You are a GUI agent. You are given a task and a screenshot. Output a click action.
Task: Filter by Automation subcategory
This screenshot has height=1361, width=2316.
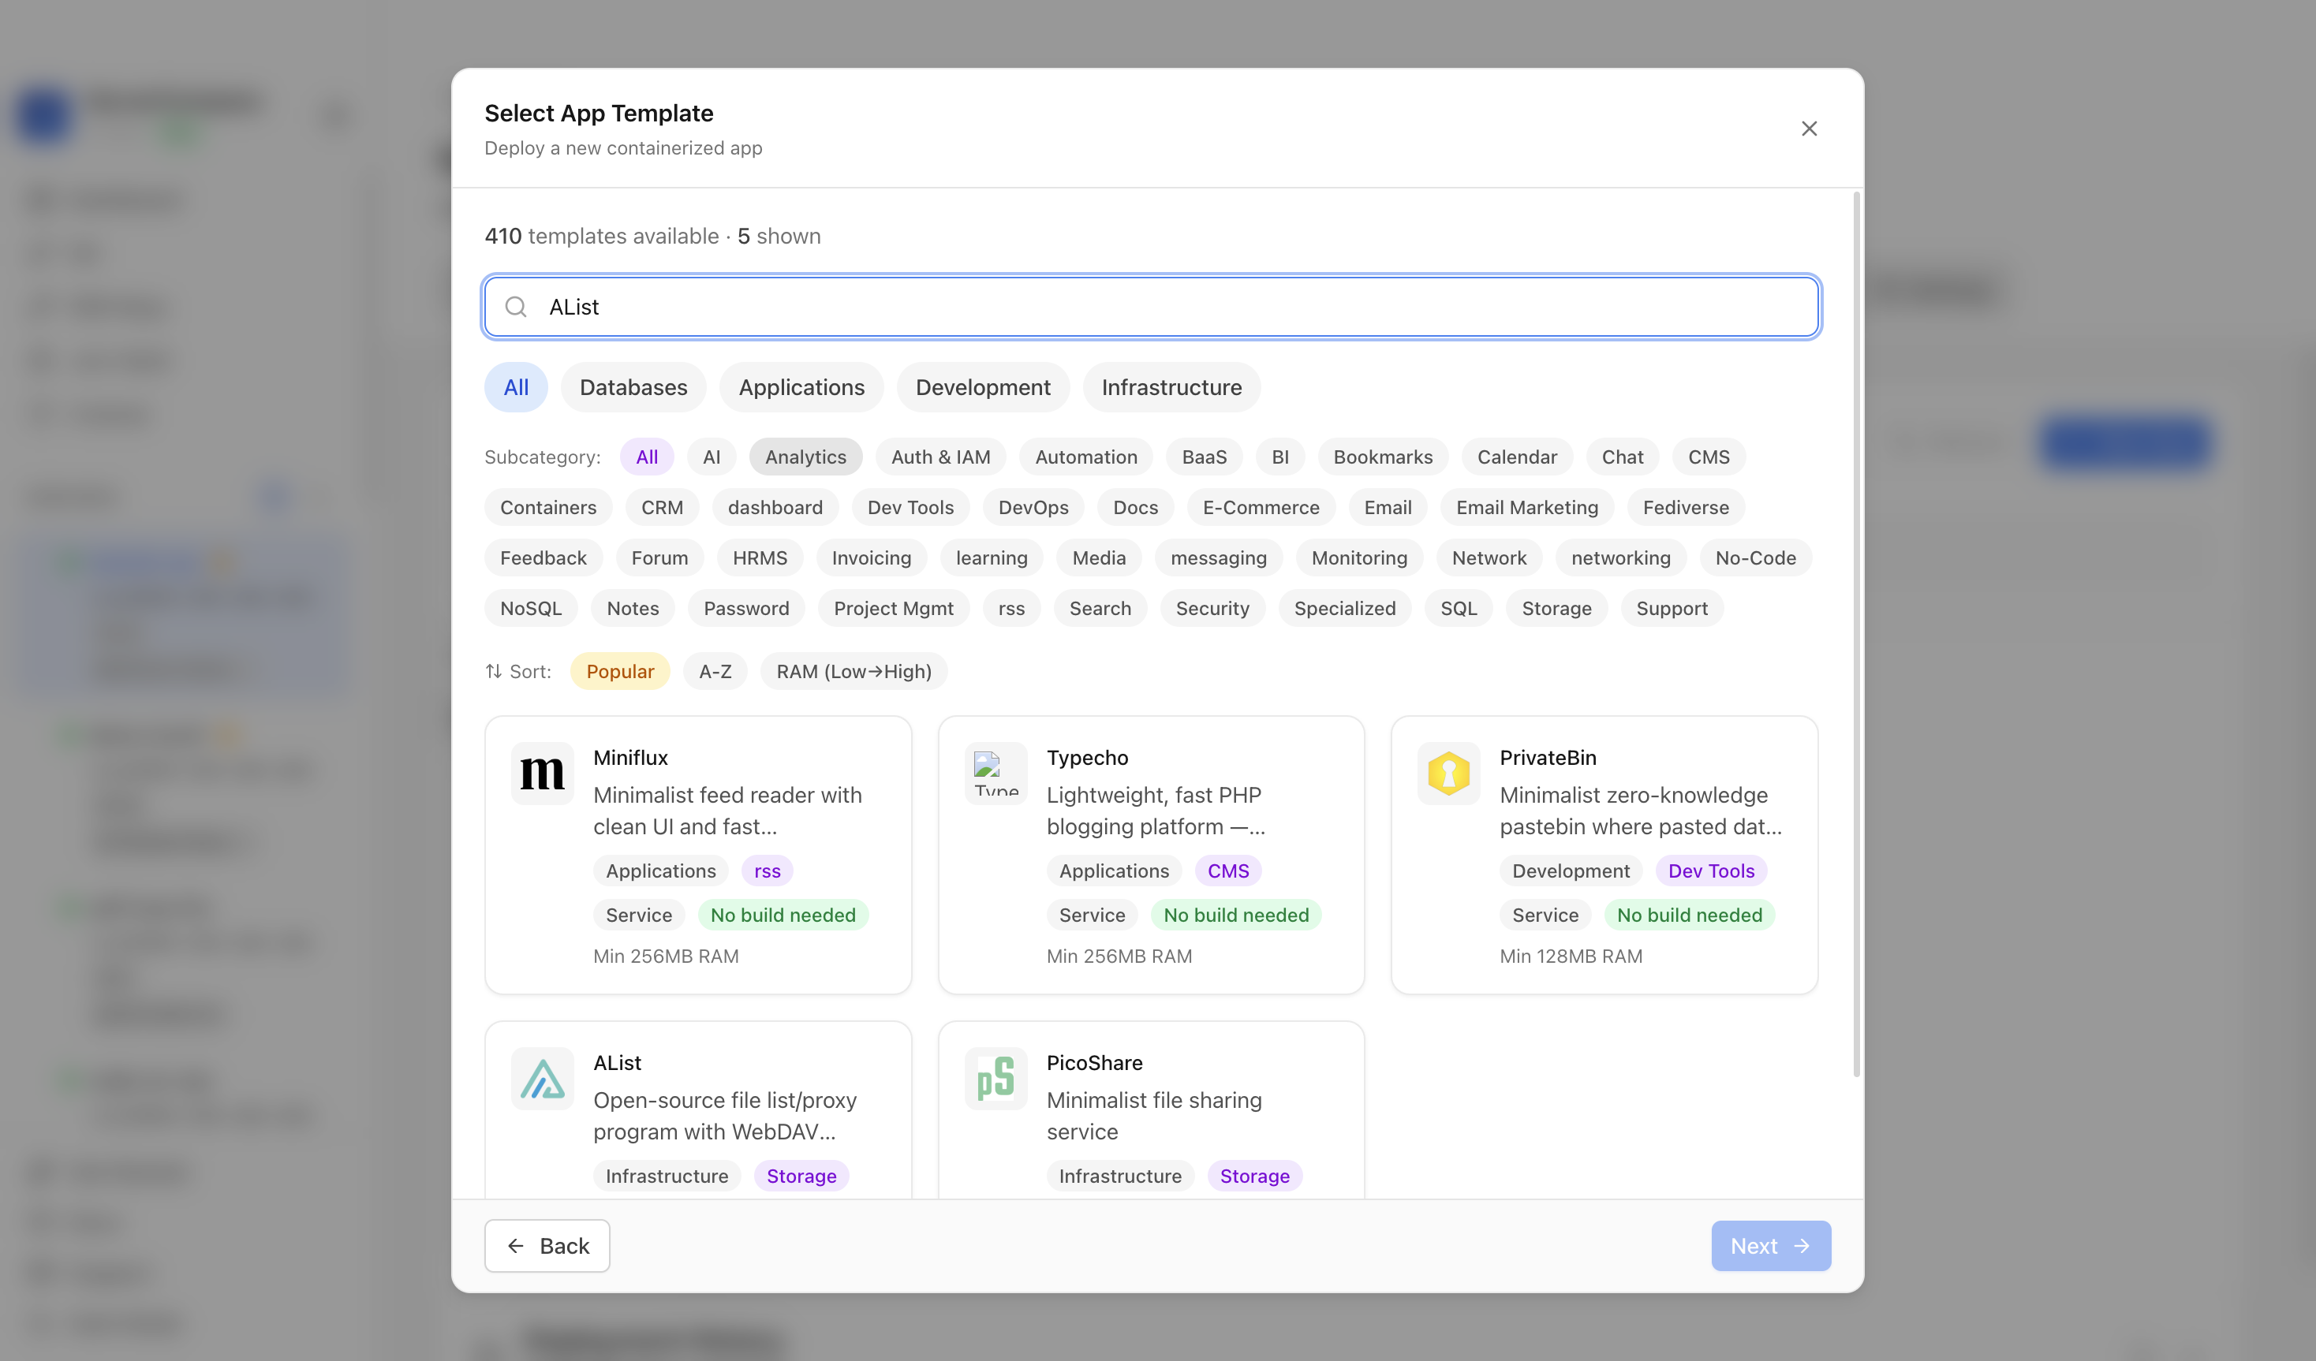pyautogui.click(x=1086, y=457)
